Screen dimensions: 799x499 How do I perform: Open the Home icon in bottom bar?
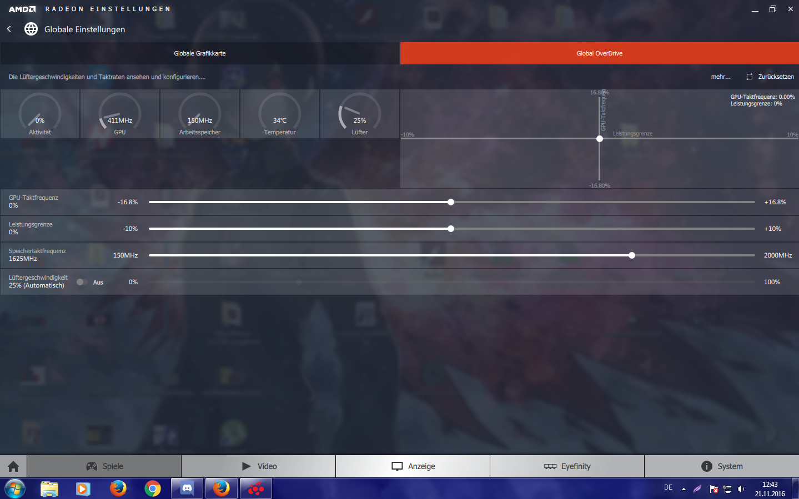pos(13,466)
